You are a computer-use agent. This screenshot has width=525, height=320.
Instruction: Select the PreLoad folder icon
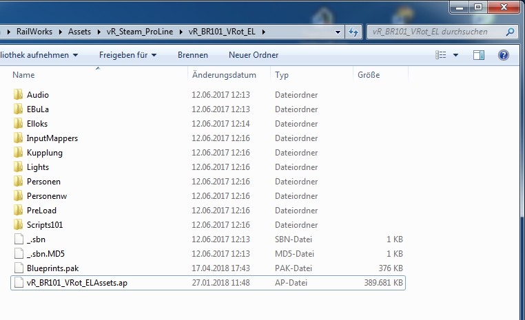coord(19,210)
